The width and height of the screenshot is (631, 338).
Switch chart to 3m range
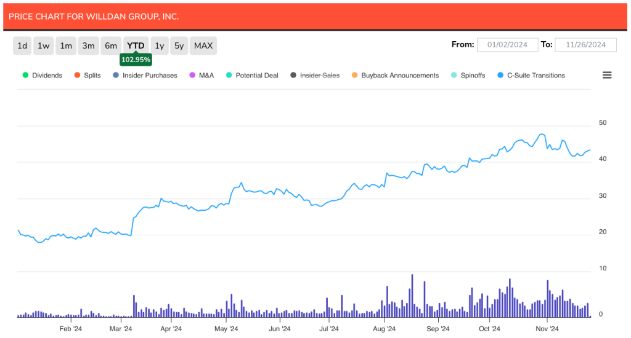coord(89,45)
